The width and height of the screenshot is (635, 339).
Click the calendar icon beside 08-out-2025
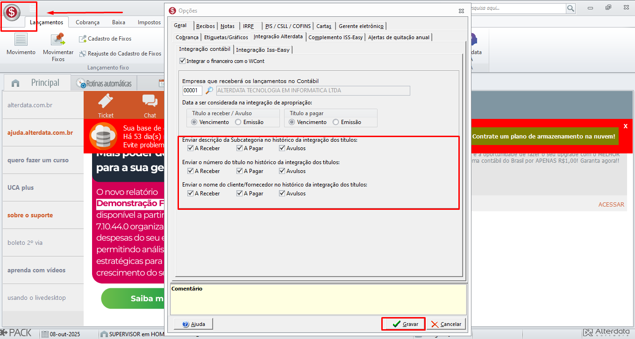coord(44,334)
